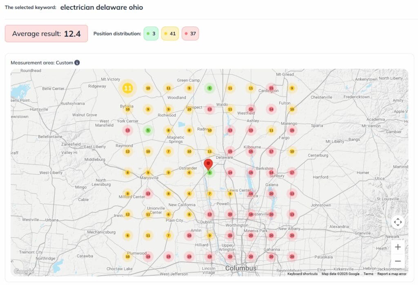
Task: Select the large yellow 11 marker
Action: tap(128, 88)
